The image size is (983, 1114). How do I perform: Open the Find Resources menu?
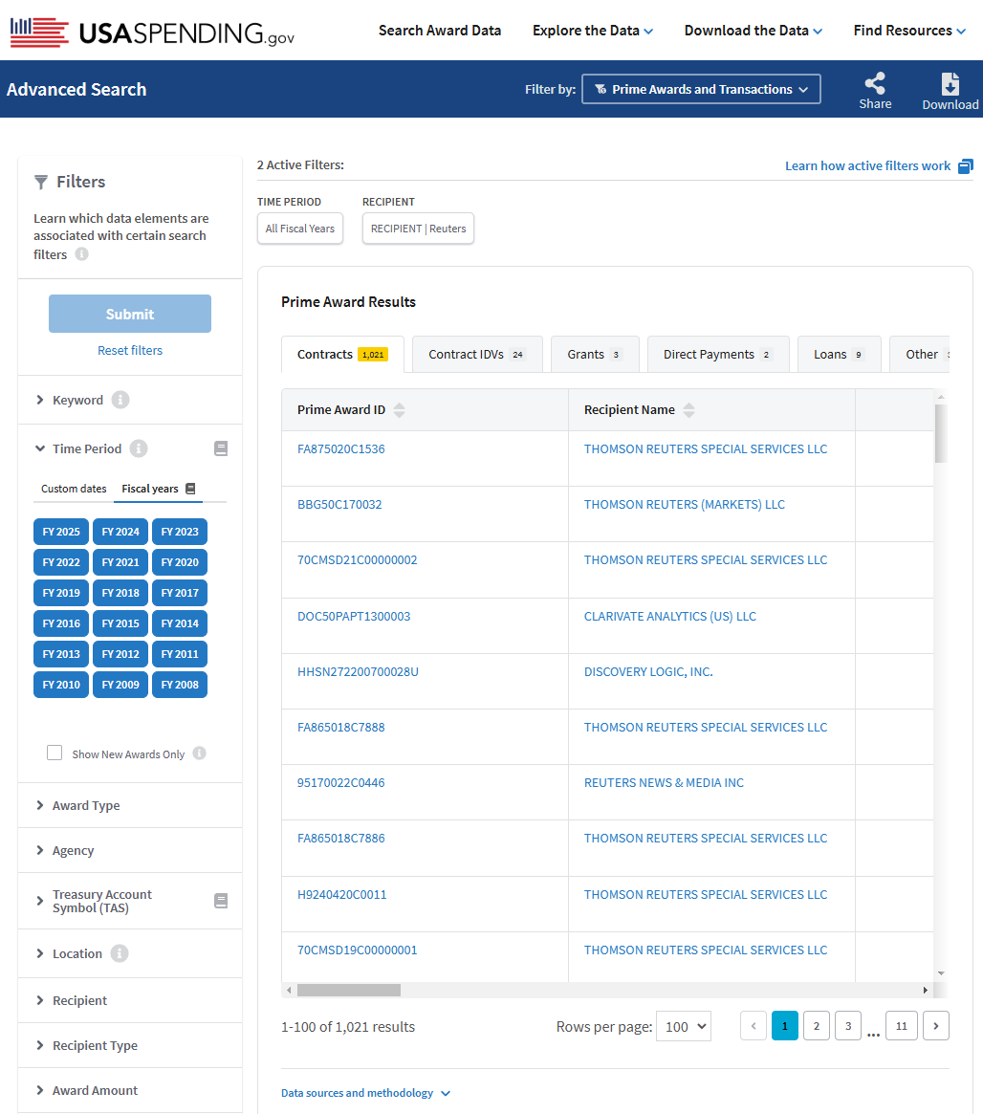(x=909, y=31)
